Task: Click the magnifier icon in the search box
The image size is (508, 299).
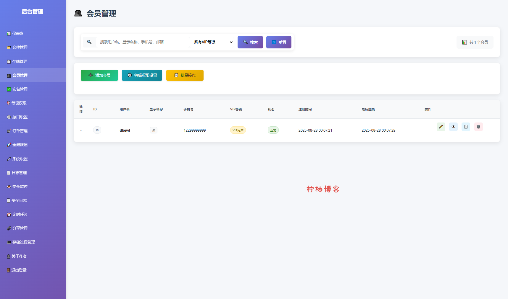Action: pyautogui.click(x=89, y=42)
